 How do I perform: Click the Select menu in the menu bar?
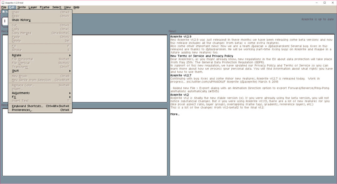57,7
